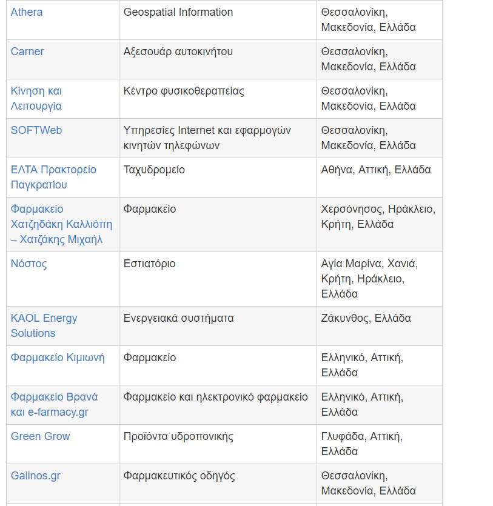The width and height of the screenshot is (493, 506).
Task: Open Φαρμακείο Χατζηδάκη Καλλιόπη link
Action: point(61,224)
